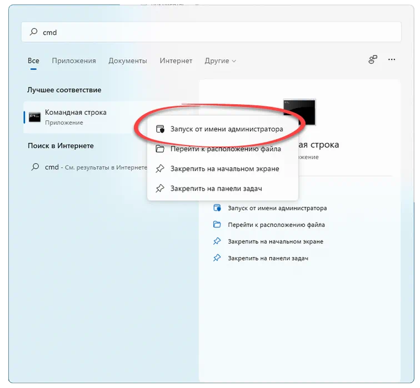Choose Закрепить на начальном экране in context menu
Viewport: 420px width, 388px height.
[223, 169]
